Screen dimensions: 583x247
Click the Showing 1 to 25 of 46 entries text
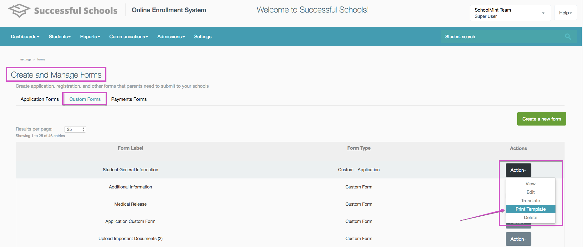40,136
